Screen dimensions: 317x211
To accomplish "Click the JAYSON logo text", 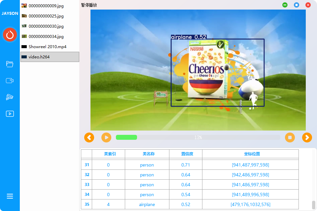I will coord(10,14).
